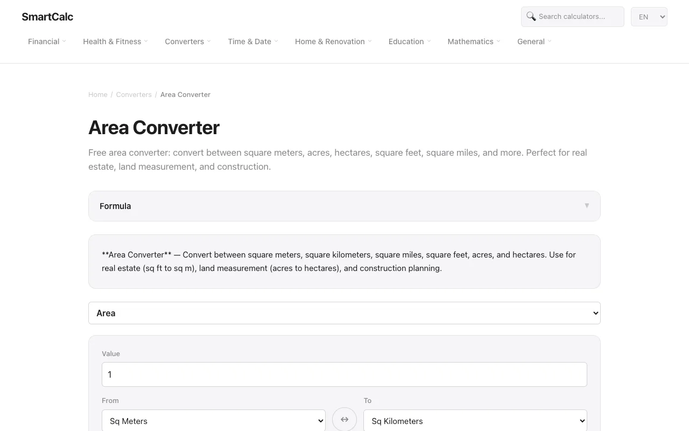The height and width of the screenshot is (431, 689).
Task: Open the Financial menu
Action: pos(47,41)
